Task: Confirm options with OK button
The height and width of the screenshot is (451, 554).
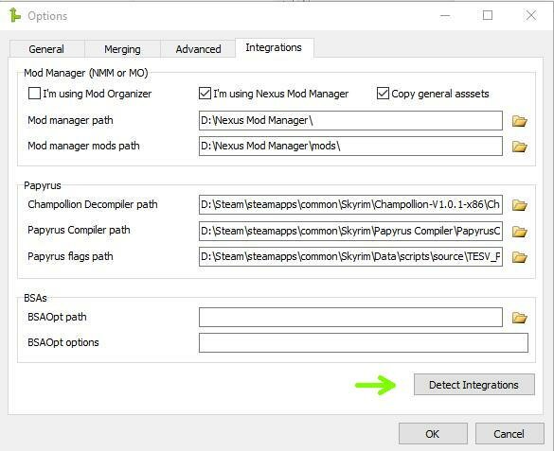Action: point(433,434)
